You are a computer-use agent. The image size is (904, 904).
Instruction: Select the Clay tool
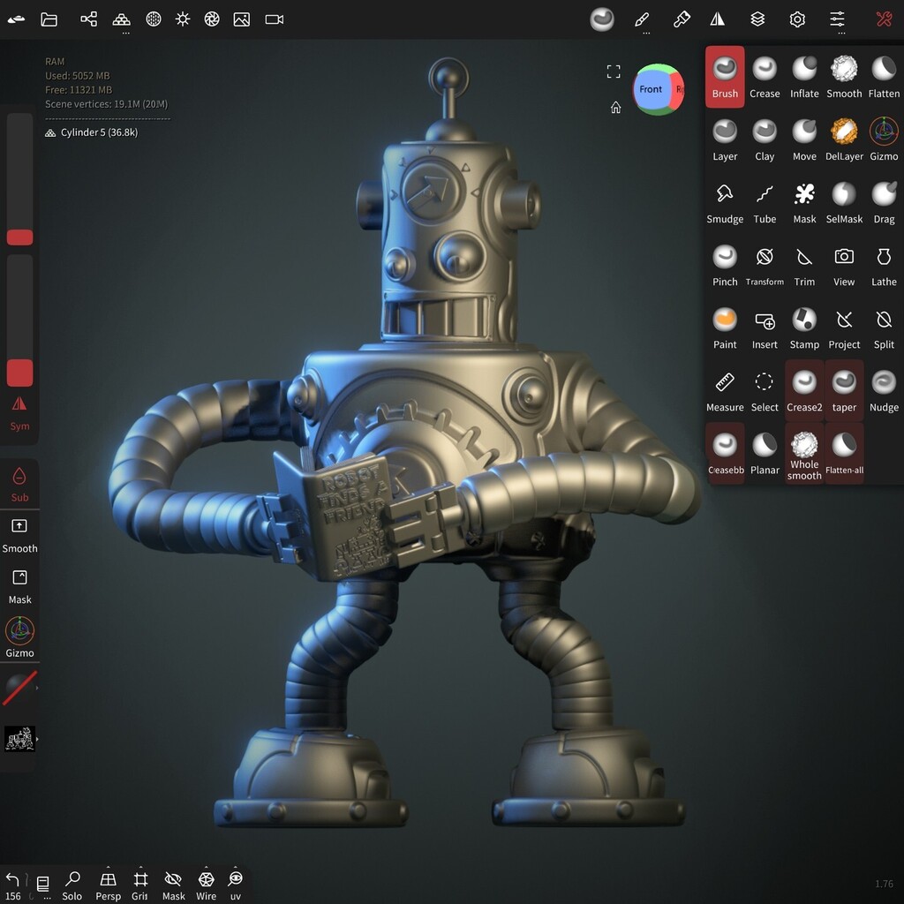[765, 140]
